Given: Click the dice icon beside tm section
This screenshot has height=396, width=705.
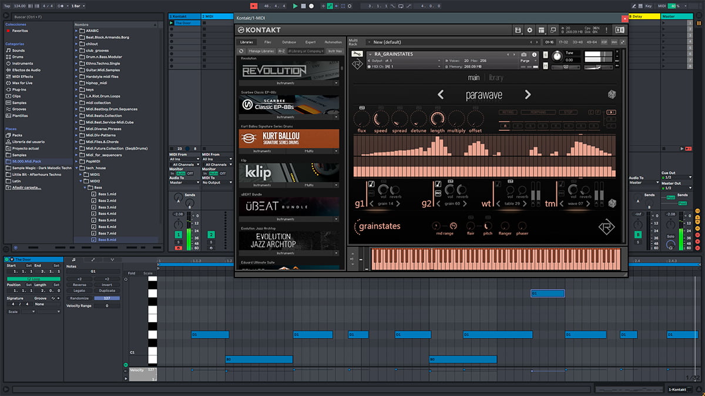Looking at the screenshot, I should coord(612,204).
